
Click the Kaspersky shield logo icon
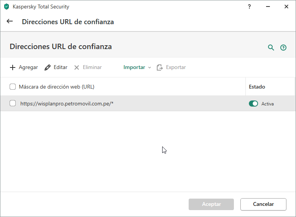[x=7, y=7]
